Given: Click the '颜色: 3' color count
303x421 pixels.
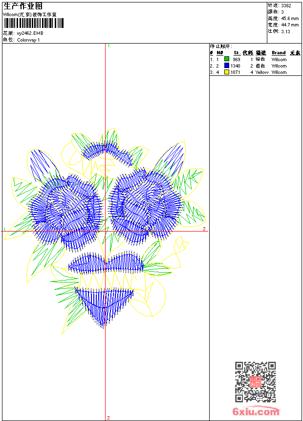Looking at the screenshot, I should tap(276, 12).
